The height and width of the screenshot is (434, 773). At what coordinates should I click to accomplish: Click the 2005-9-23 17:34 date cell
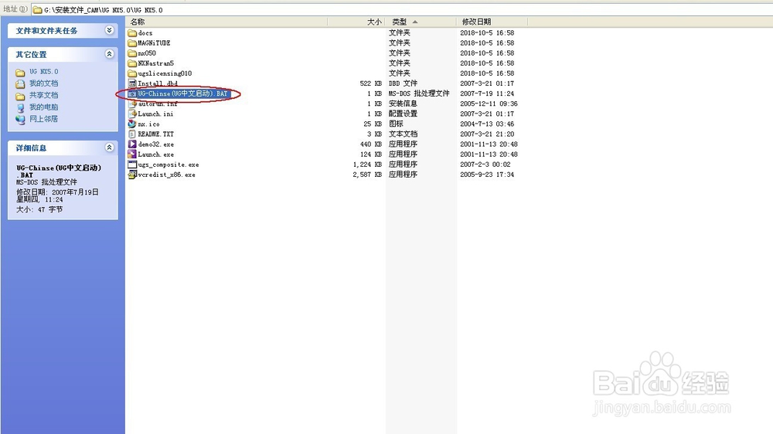(487, 175)
